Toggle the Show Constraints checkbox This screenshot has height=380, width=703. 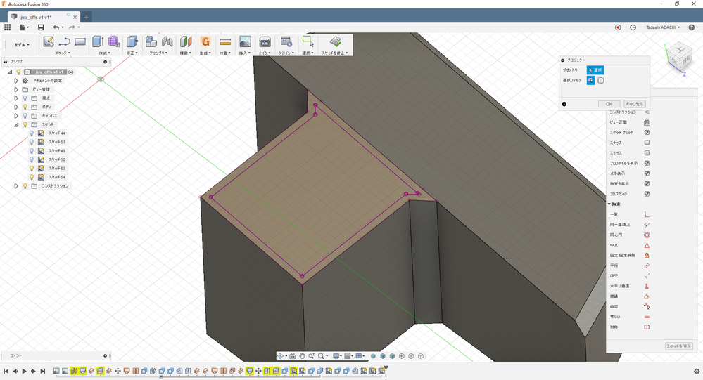pos(647,183)
